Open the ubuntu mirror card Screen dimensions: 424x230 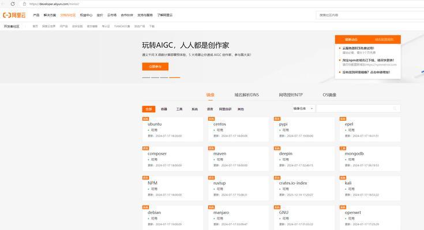pyautogui.click(x=172, y=129)
